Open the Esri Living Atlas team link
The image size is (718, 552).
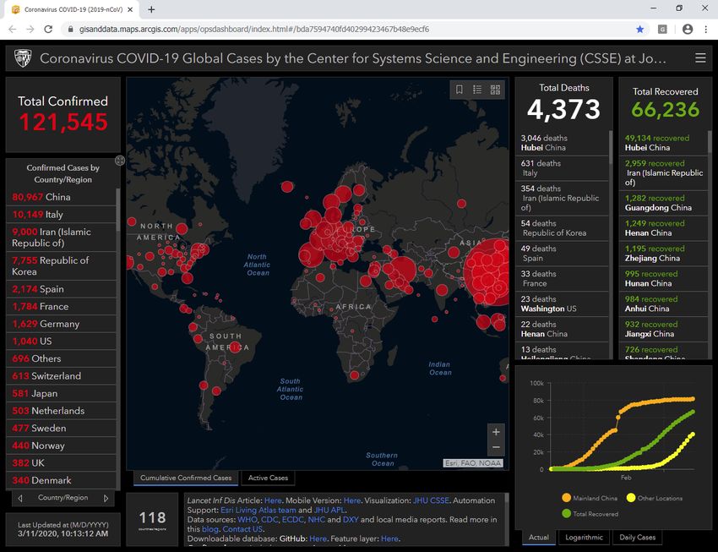pyautogui.click(x=258, y=510)
